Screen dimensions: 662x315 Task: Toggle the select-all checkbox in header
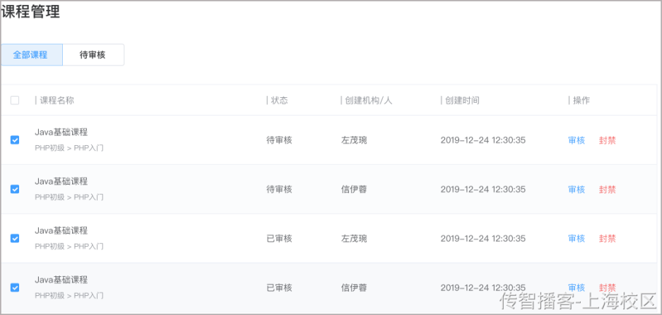click(x=15, y=100)
